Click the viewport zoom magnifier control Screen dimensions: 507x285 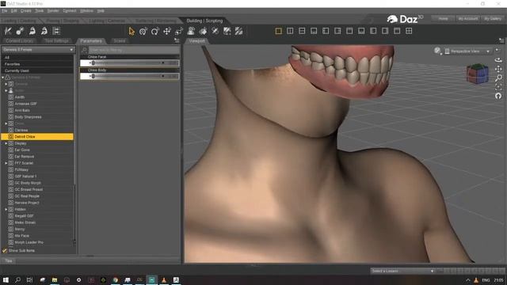[x=498, y=78]
